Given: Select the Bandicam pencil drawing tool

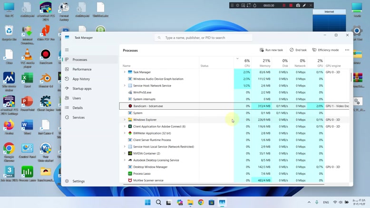Looking at the screenshot, I should (304, 5).
